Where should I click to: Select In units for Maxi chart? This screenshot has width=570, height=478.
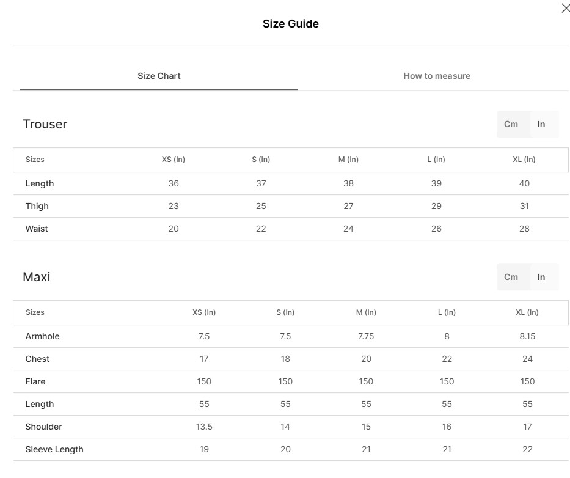(x=541, y=277)
